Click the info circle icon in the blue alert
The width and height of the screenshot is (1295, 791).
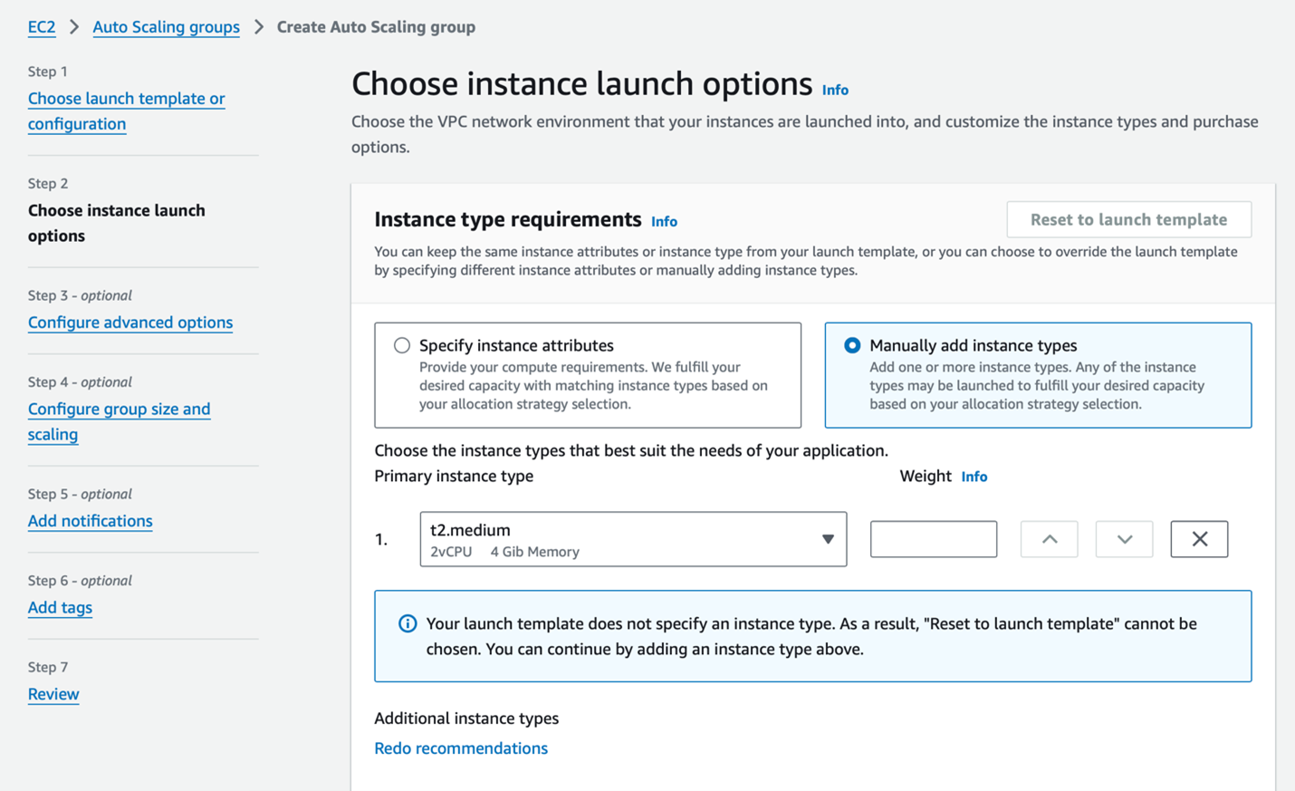point(408,623)
